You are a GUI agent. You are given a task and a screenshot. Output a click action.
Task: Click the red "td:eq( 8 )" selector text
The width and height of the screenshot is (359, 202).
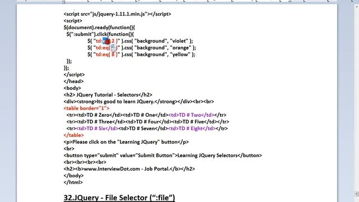click(107, 54)
